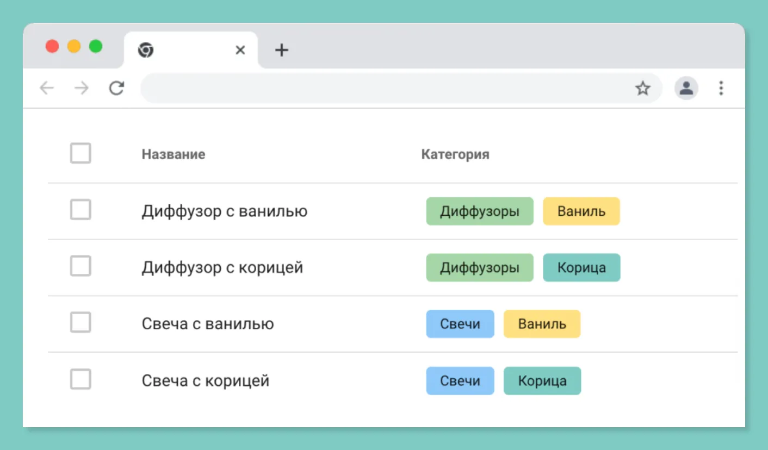The height and width of the screenshot is (450, 768).
Task: Click Диффузоры tag in Диффузор с корицей row
Action: pyautogui.click(x=480, y=267)
